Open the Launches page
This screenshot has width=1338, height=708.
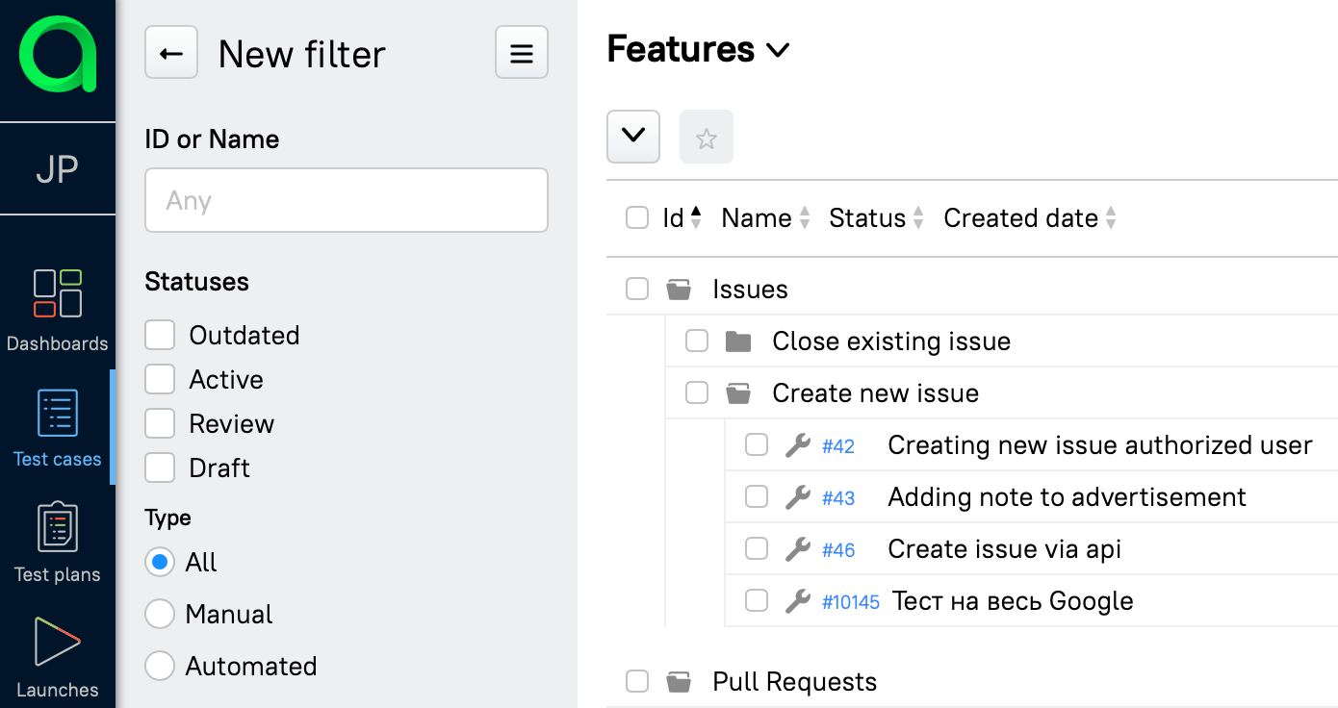coord(58,658)
